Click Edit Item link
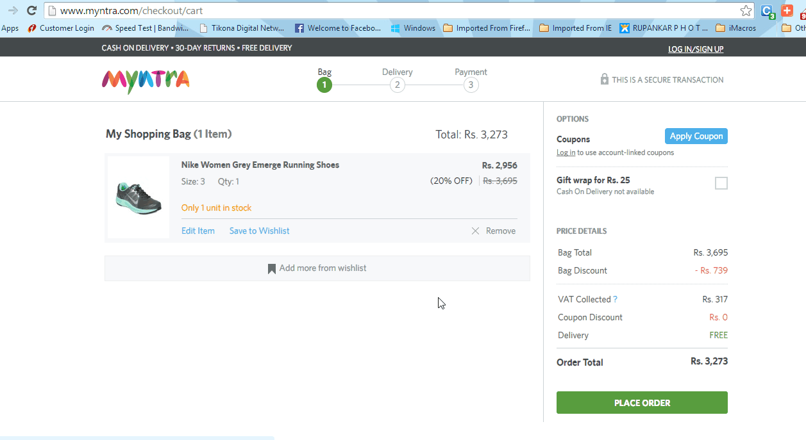 [198, 231]
